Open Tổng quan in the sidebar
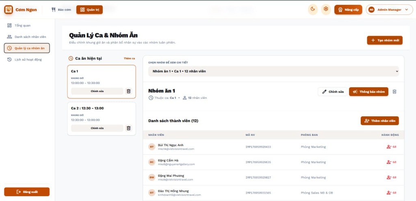416x201 pixels. click(x=22, y=26)
